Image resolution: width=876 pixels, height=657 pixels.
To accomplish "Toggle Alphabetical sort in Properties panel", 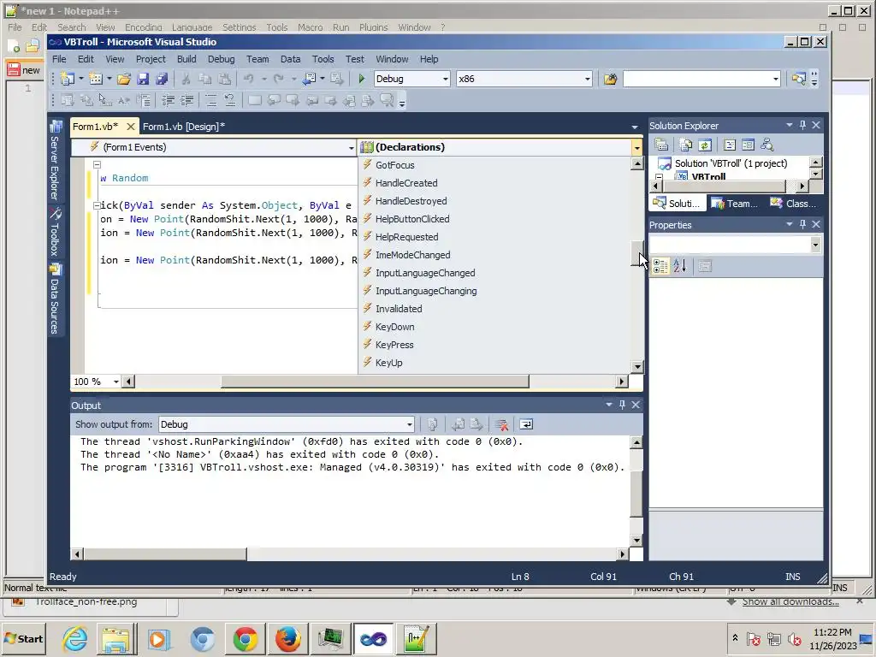I will (x=679, y=267).
